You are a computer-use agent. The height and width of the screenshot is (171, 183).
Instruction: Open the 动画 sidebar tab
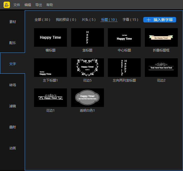pyautogui.click(x=13, y=148)
